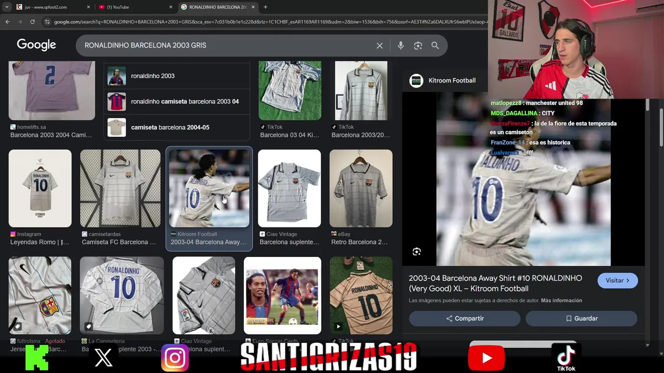Screen dimensions: 664x373
Task: Select suggestion 'camiseta barcelona 2004-05'
Action: 177,127
